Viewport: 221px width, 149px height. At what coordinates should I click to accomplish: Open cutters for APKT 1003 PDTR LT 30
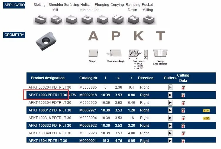coord(170,95)
